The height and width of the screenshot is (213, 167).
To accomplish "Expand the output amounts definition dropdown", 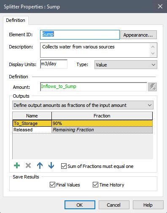I will [83, 105].
